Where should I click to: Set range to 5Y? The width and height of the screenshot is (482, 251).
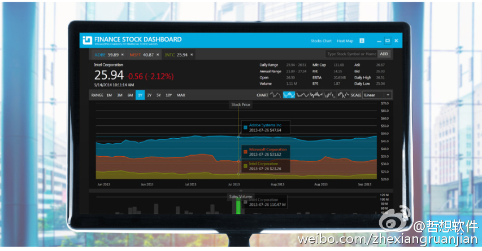click(x=159, y=95)
